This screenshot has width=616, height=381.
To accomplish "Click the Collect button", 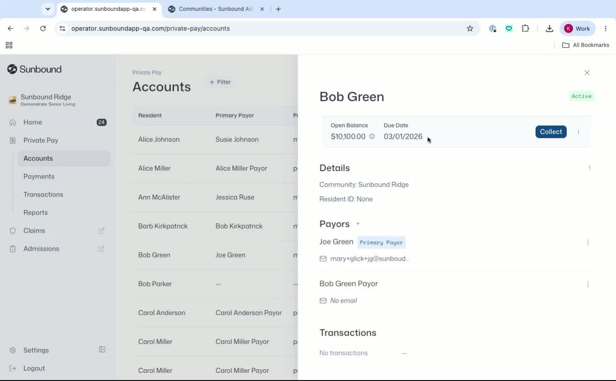I will (x=551, y=132).
